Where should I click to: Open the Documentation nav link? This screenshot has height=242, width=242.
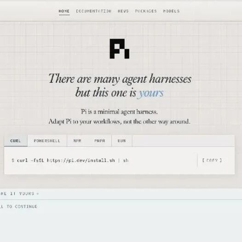coord(93,11)
